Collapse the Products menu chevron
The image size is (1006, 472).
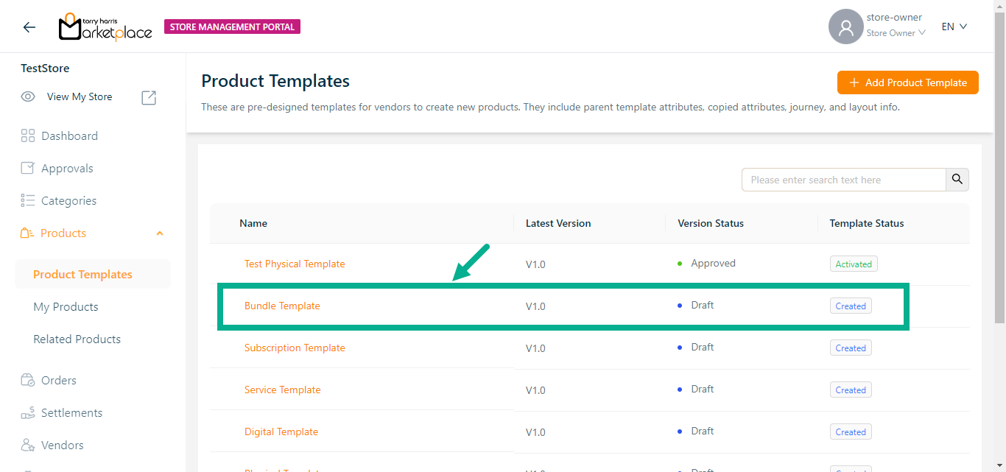click(160, 233)
